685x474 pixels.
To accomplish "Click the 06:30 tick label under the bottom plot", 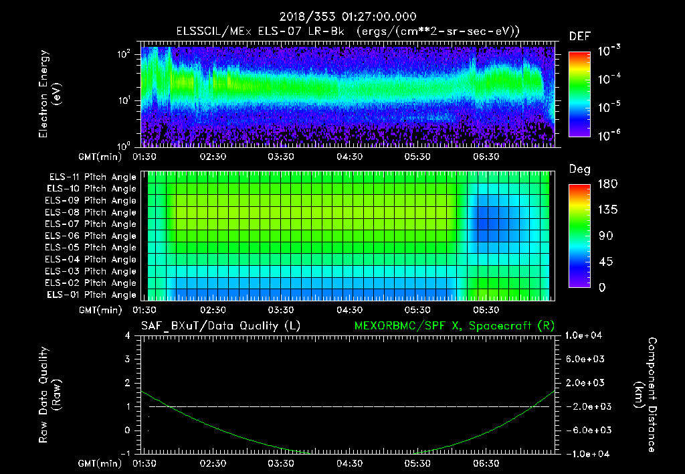I will 486,463.
